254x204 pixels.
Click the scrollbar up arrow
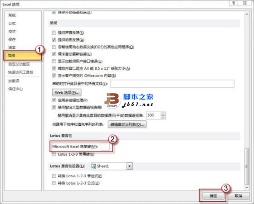coord(247,14)
